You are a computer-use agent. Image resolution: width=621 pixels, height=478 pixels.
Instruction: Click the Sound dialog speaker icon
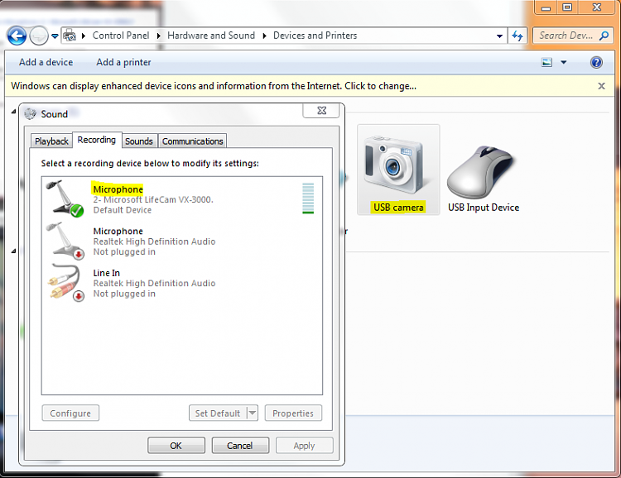[x=30, y=114]
